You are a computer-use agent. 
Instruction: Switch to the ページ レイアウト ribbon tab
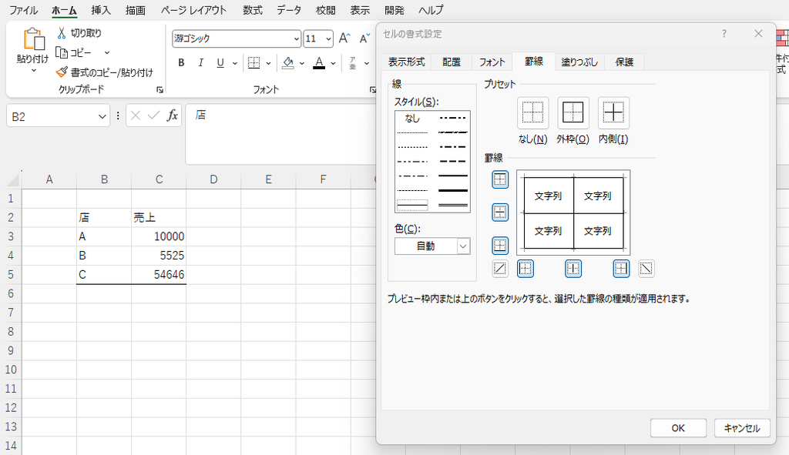point(193,10)
